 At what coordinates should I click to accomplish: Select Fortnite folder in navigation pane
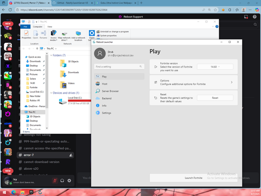33,87
